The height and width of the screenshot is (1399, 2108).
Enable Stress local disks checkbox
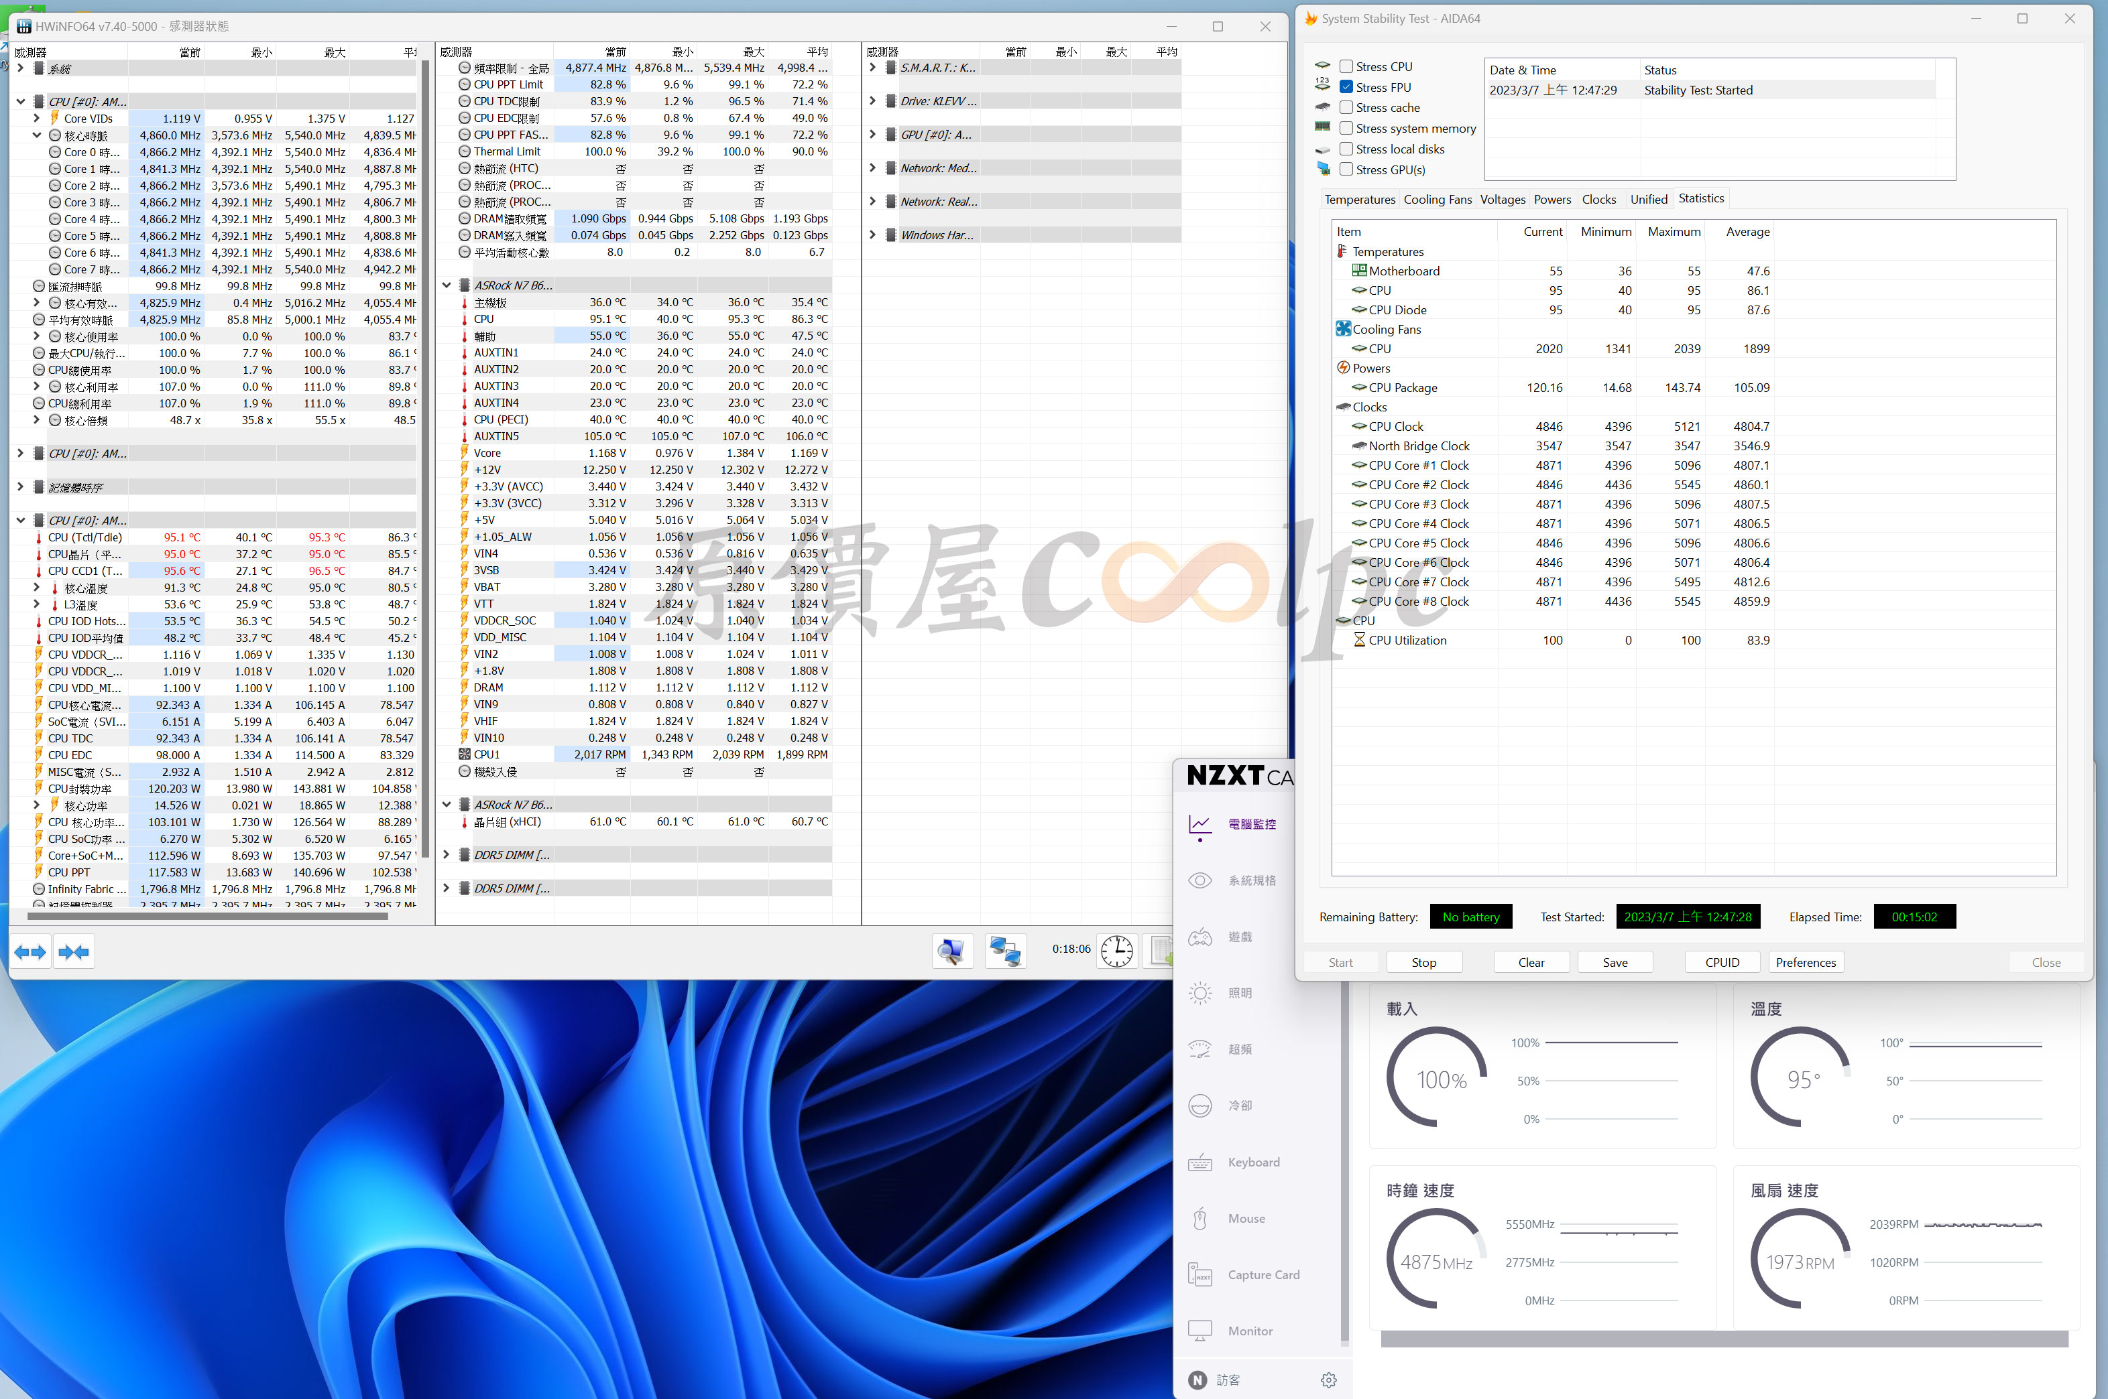(x=1346, y=149)
